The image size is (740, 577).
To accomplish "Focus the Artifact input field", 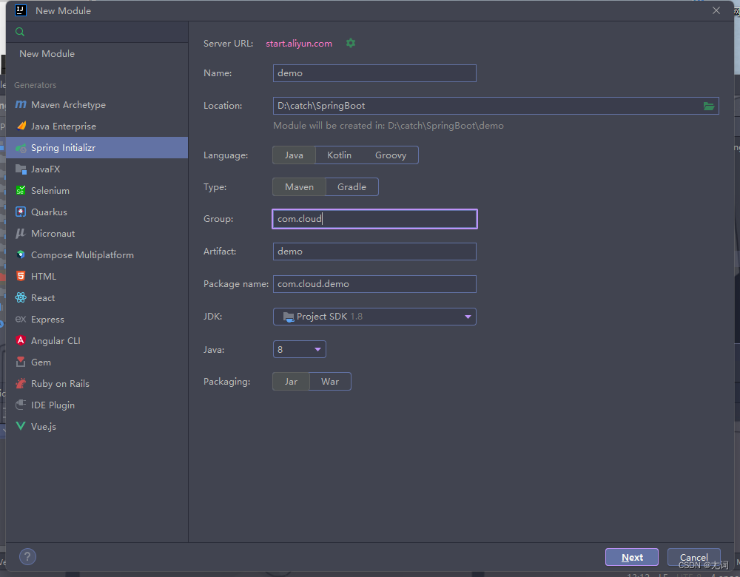I will pos(374,252).
